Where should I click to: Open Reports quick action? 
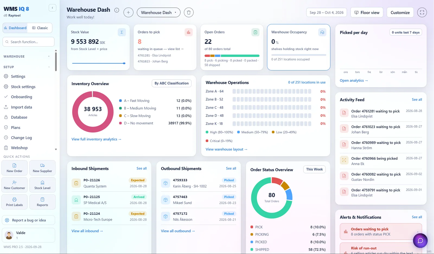pyautogui.click(x=42, y=202)
